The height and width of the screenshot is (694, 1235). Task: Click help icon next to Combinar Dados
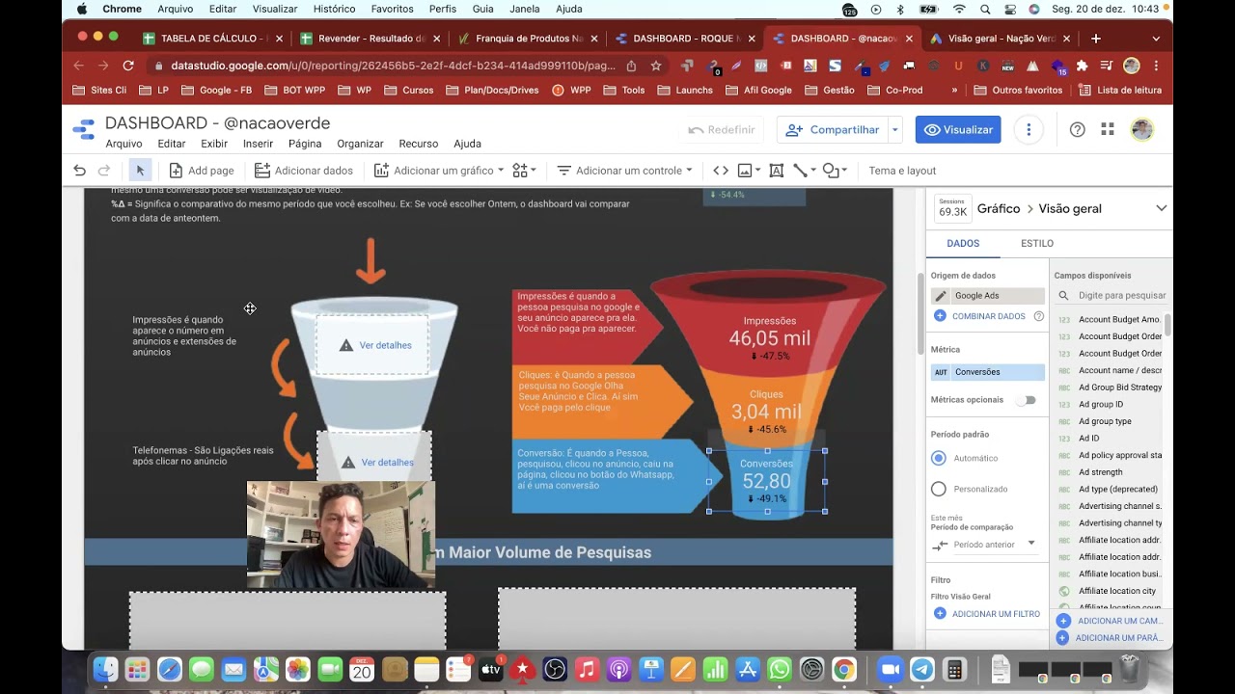point(1039,316)
